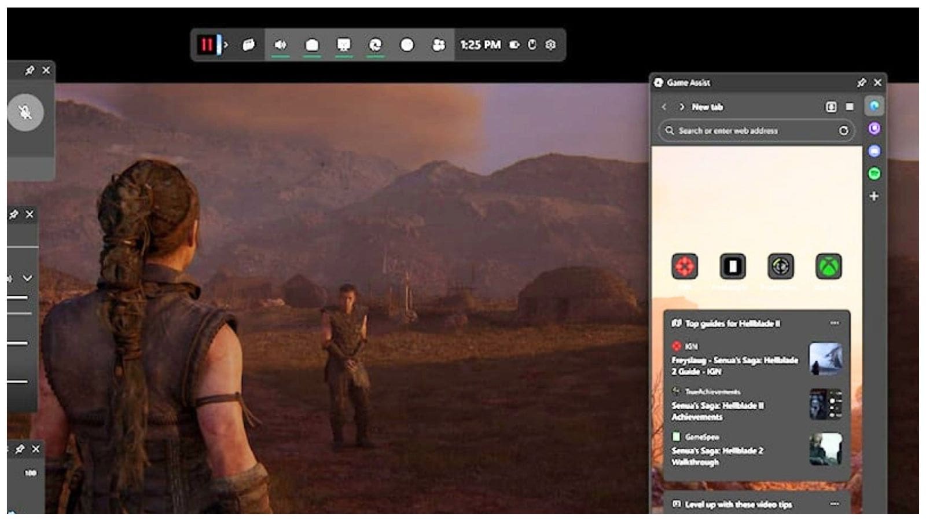
Task: Open the Game Assist hamburger menu
Action: pos(850,107)
